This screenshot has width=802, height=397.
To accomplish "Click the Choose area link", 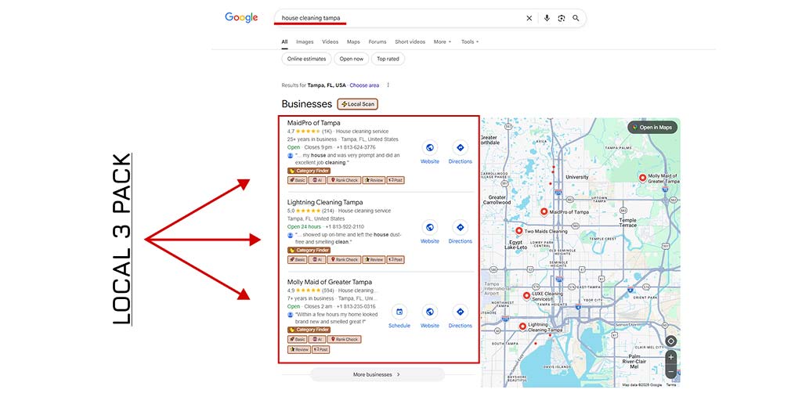I will click(365, 85).
